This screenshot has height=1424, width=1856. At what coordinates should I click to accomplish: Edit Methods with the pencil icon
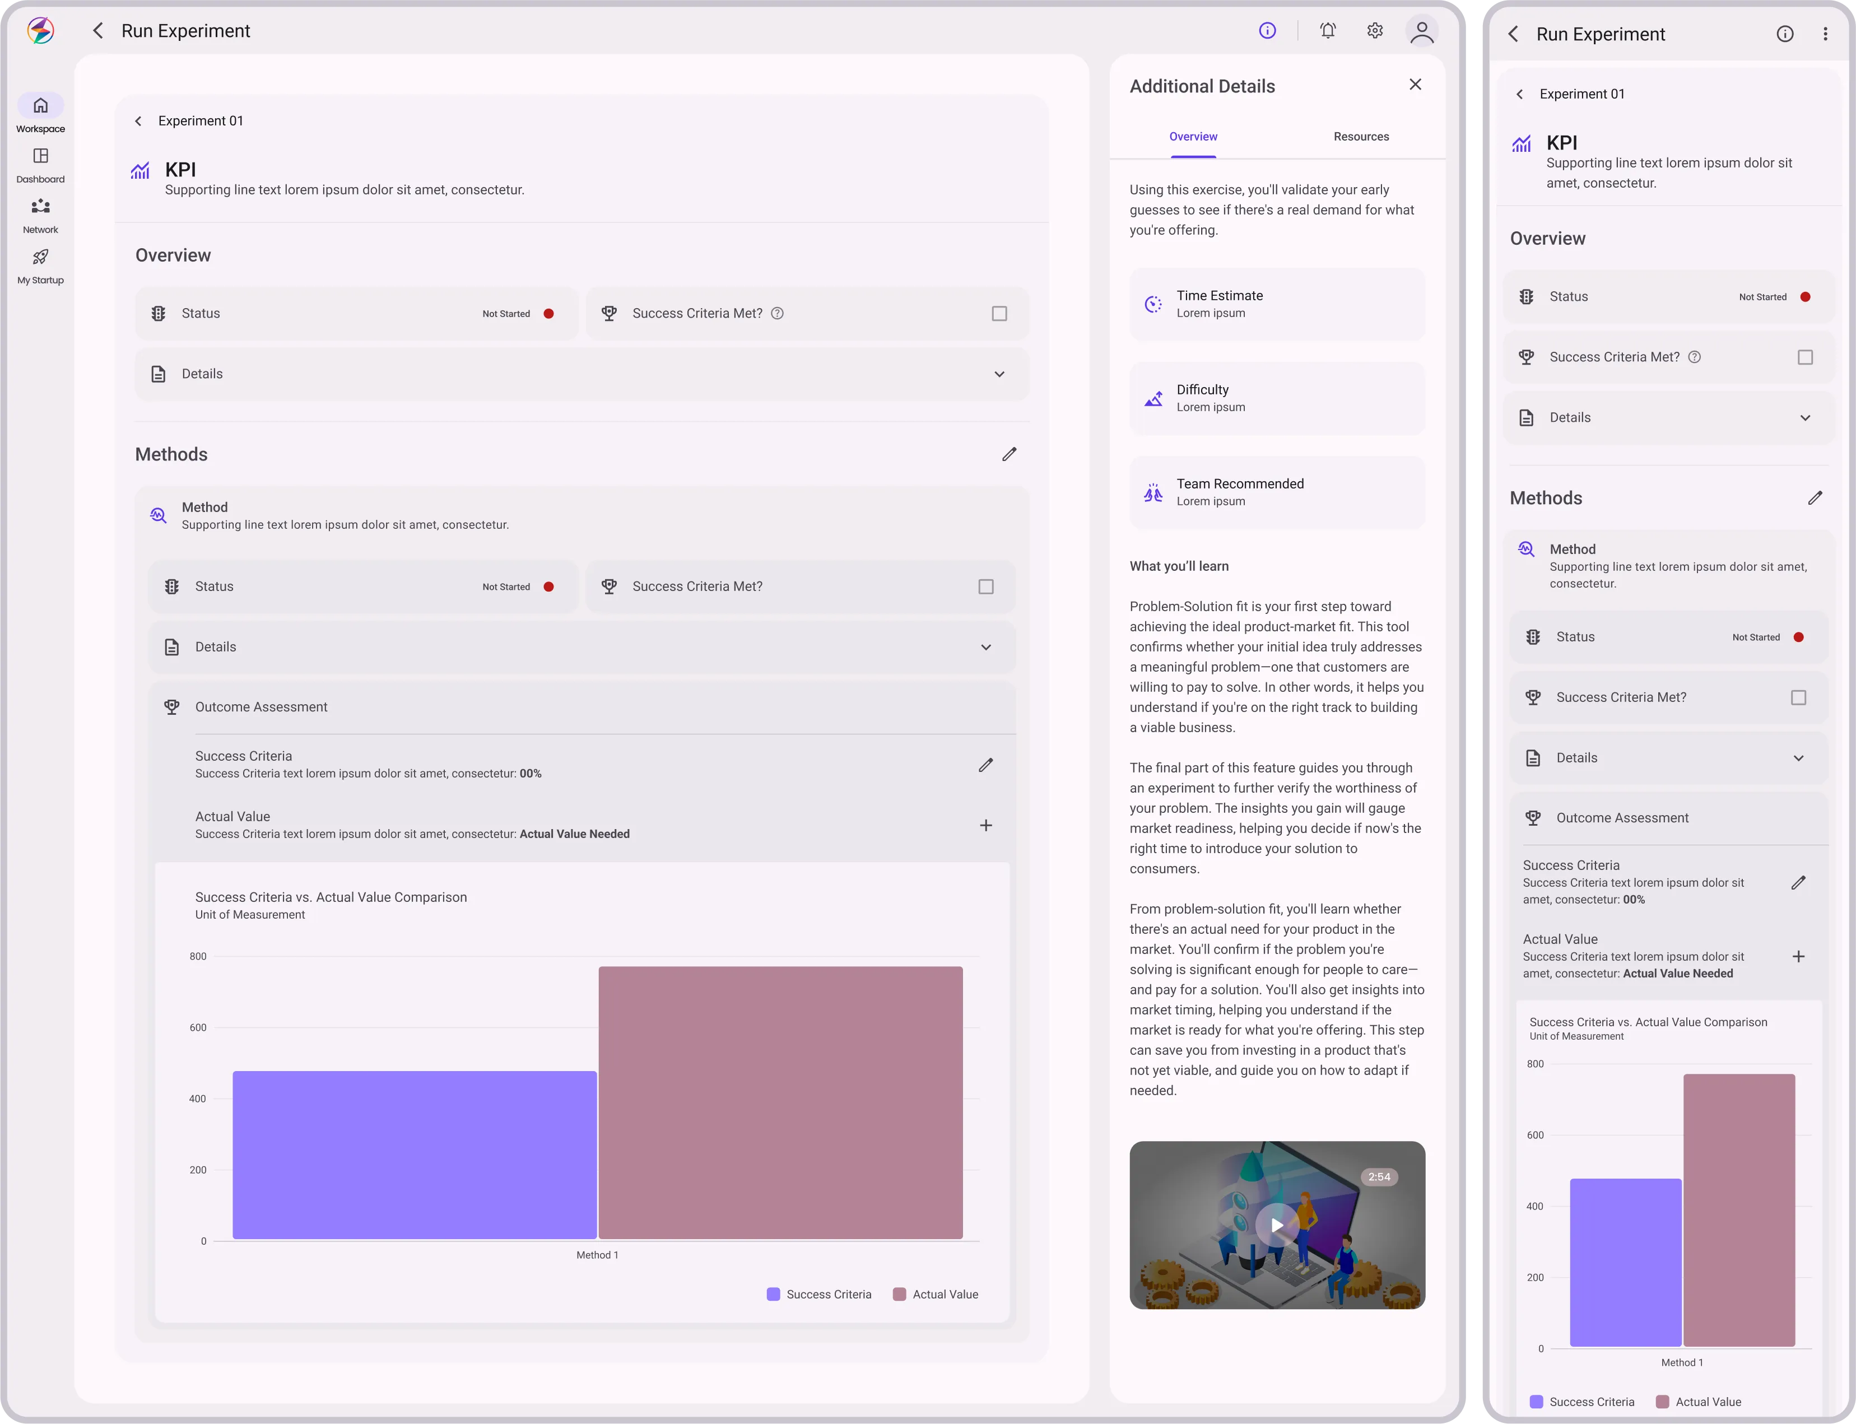click(x=1008, y=454)
